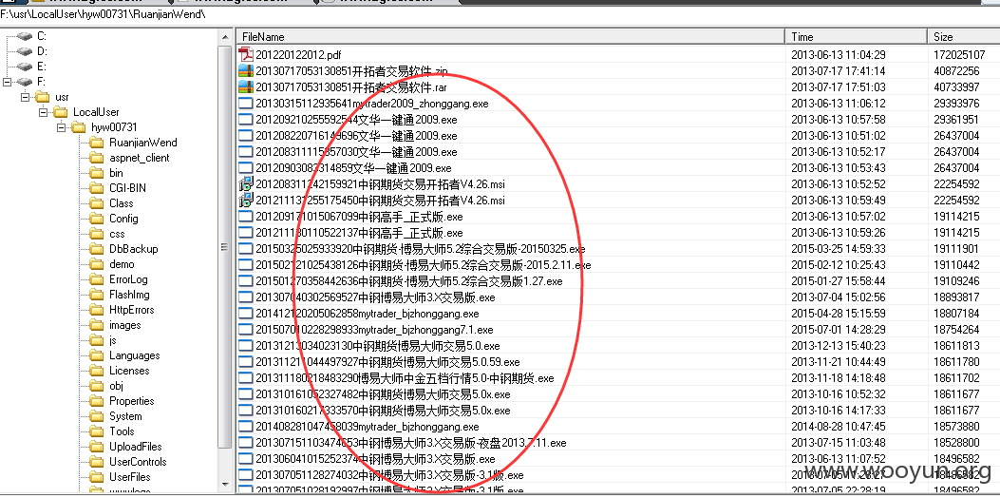Screen dimensions: 1000x498
Task: Select 博易大师中金五档行情5.0-中钢期货.exe file
Action: [405, 378]
